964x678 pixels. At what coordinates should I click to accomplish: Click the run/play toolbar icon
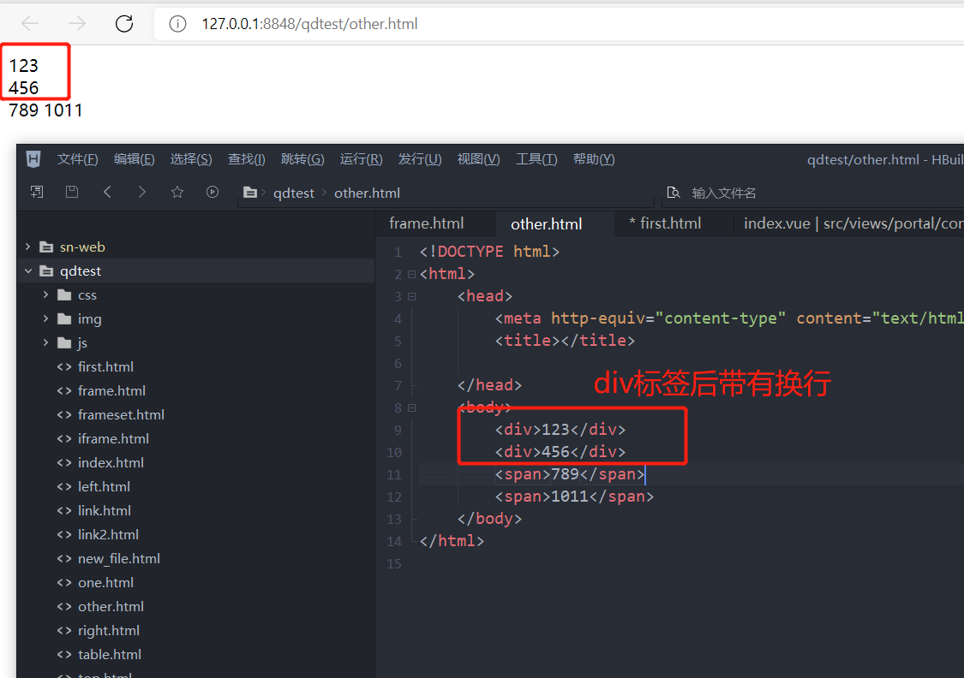(x=213, y=193)
